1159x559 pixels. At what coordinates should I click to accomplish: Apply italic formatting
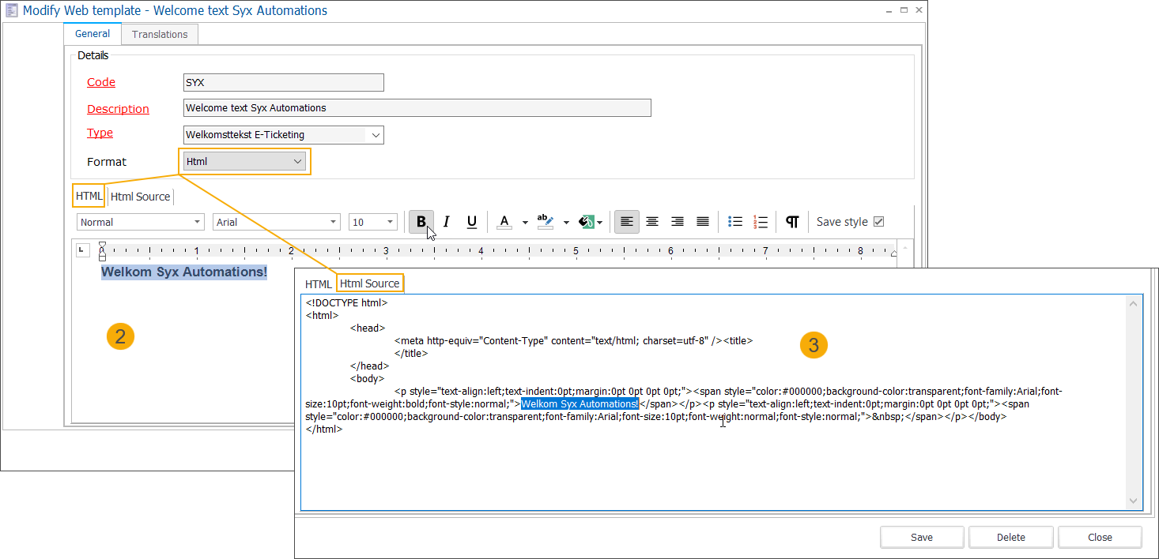point(446,222)
